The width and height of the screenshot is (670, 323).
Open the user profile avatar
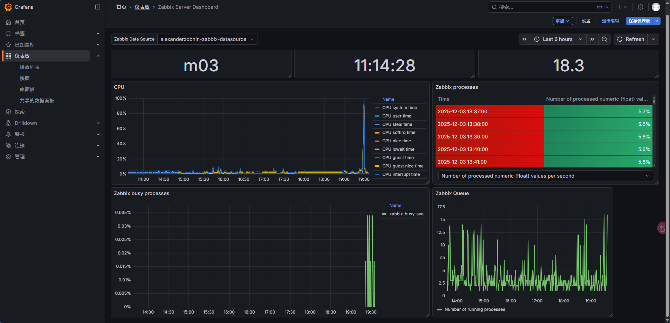pyautogui.click(x=656, y=7)
